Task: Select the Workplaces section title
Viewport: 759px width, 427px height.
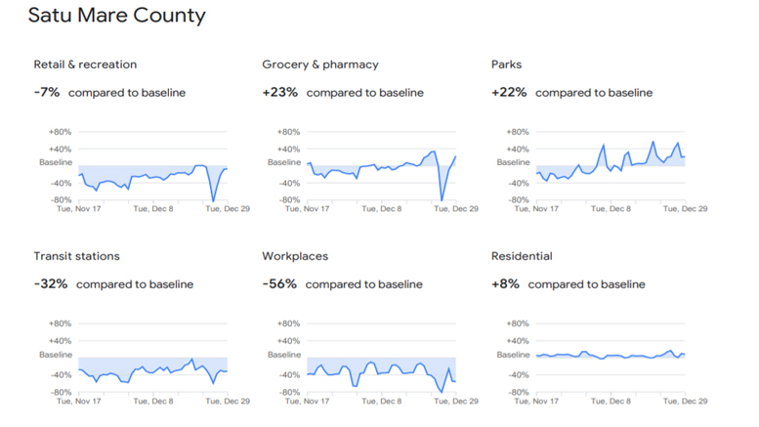Action: click(295, 256)
